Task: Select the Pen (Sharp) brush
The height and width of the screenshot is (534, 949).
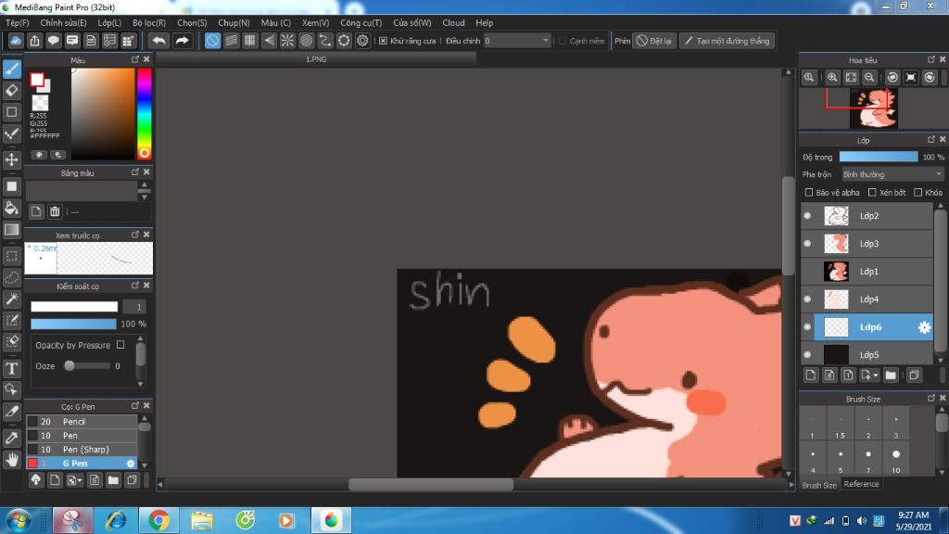Action: (82, 450)
